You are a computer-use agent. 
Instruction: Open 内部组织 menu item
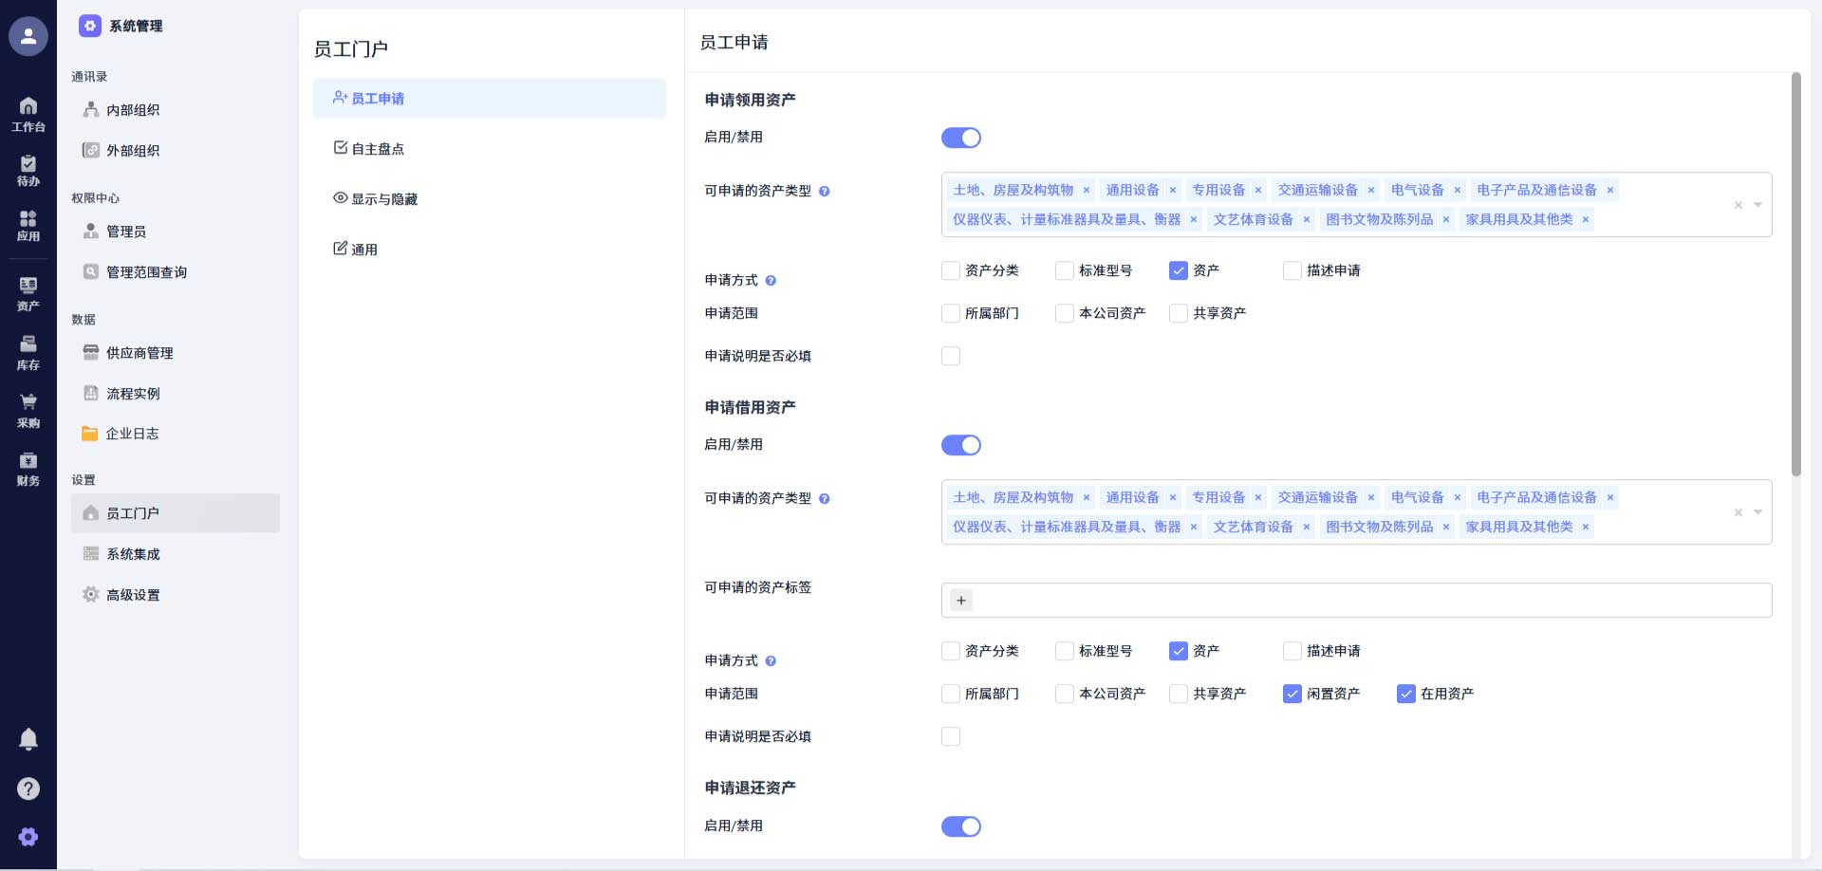click(176, 110)
